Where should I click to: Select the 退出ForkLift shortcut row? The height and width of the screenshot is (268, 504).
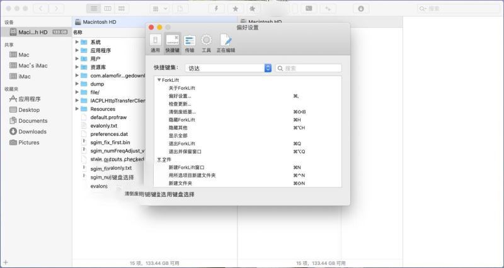point(248,143)
